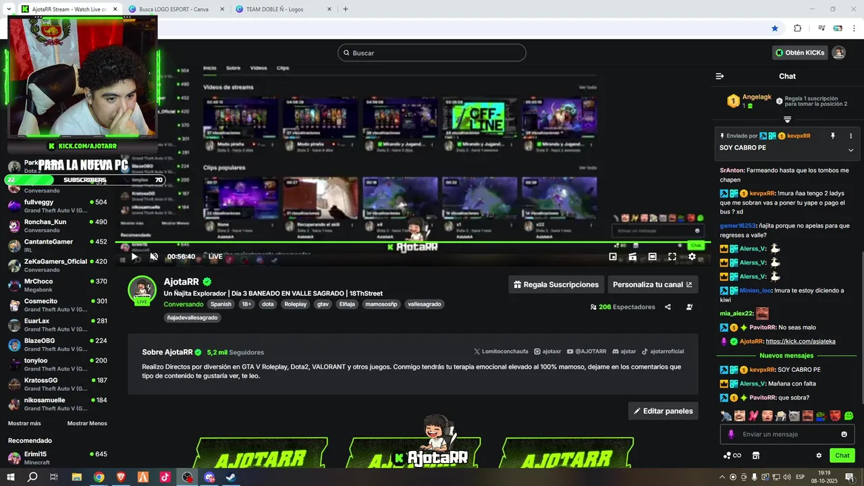This screenshot has height=486, width=864.
Task: Toggle theater mode on player
Action: [652, 256]
